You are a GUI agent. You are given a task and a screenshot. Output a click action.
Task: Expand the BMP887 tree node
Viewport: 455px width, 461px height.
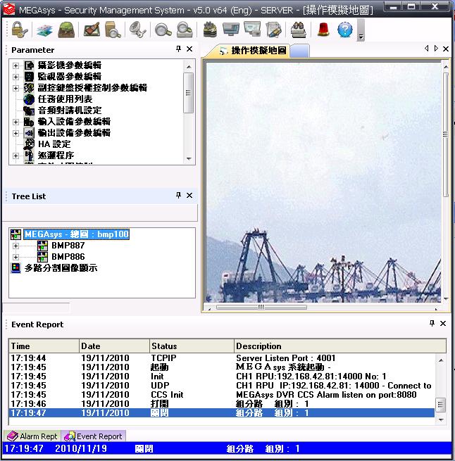[x=16, y=246]
